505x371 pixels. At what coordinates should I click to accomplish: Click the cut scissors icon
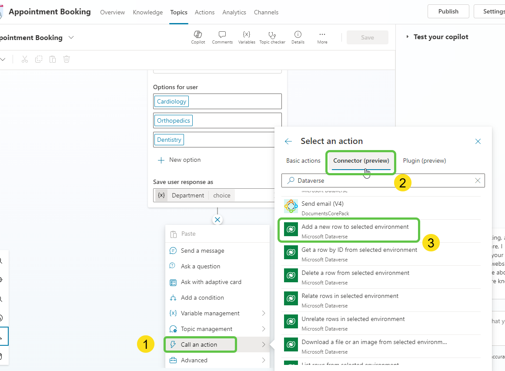pyautogui.click(x=24, y=59)
